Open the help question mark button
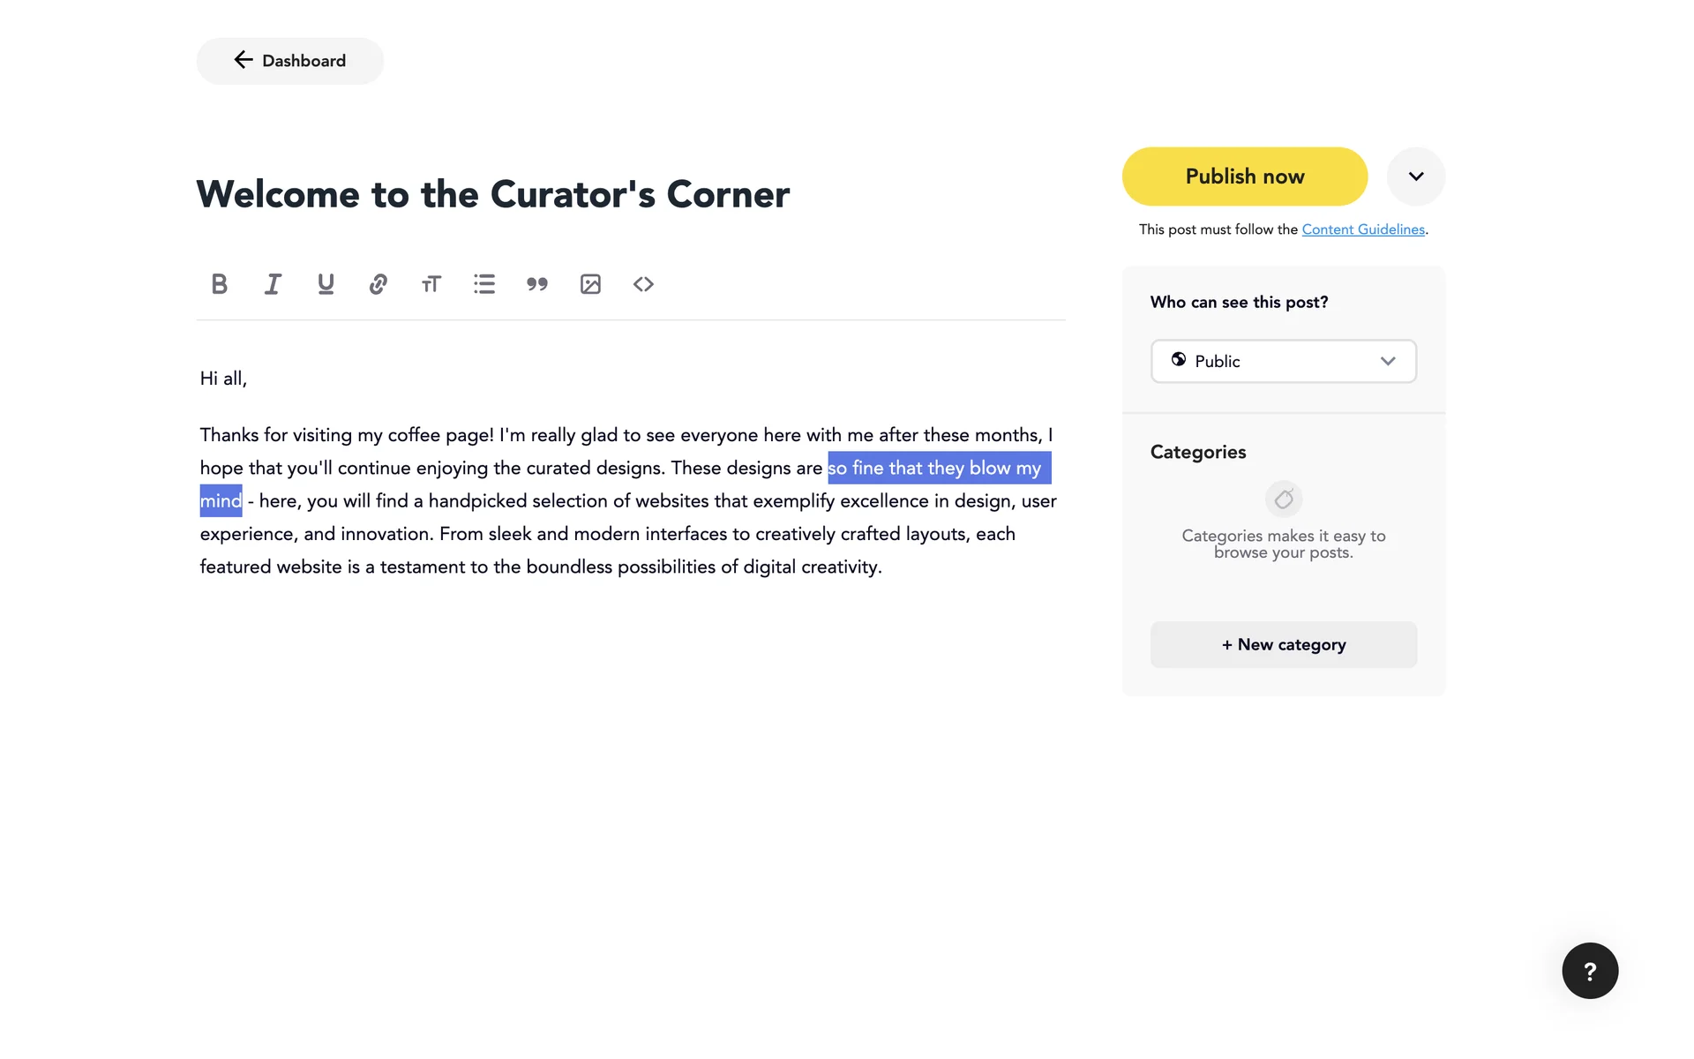The image size is (1694, 1059). (x=1590, y=971)
